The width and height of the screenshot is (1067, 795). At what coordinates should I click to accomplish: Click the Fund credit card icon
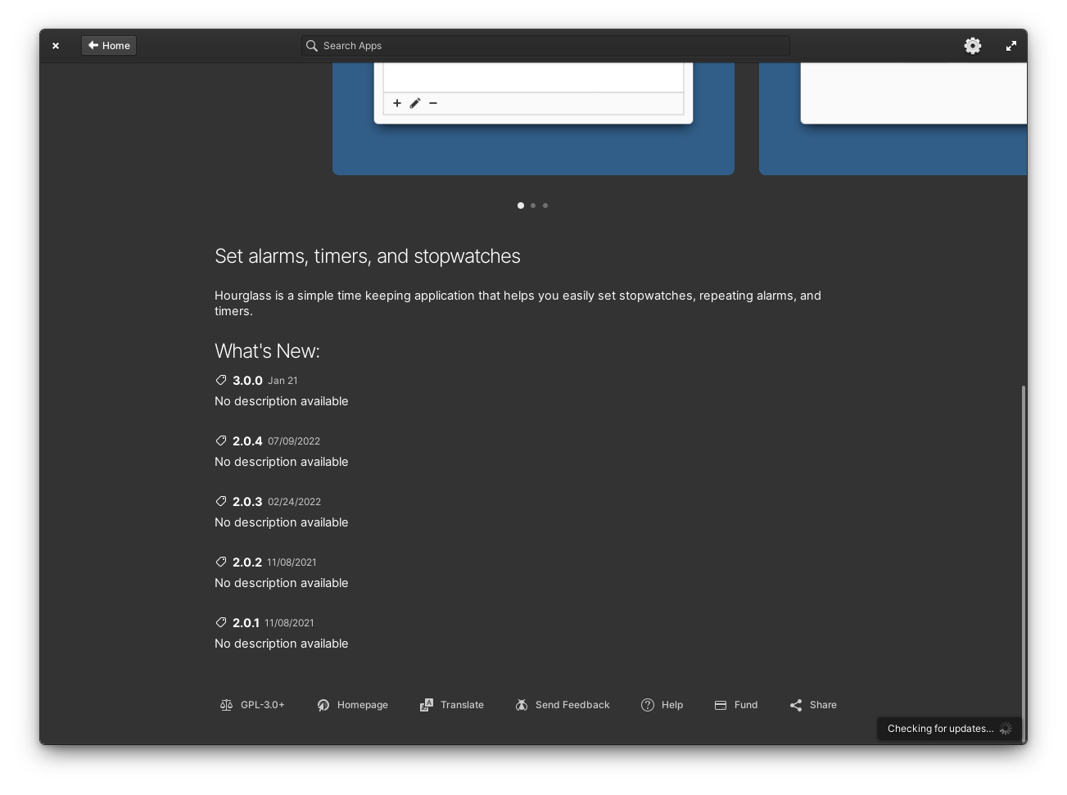(721, 705)
